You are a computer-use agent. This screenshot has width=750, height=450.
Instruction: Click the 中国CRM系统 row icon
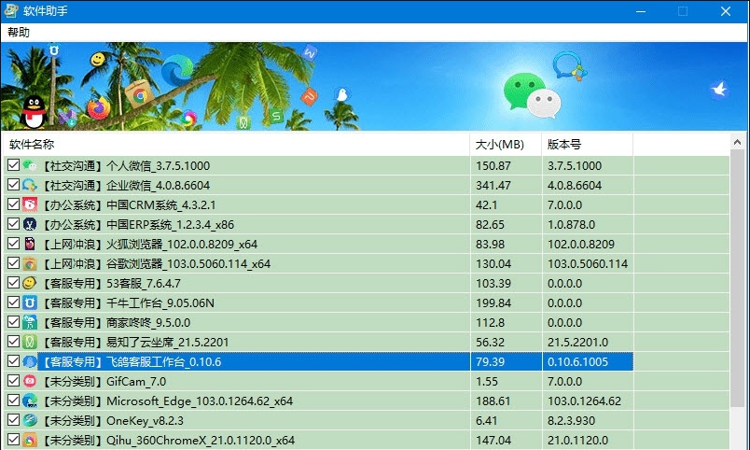click(x=30, y=204)
